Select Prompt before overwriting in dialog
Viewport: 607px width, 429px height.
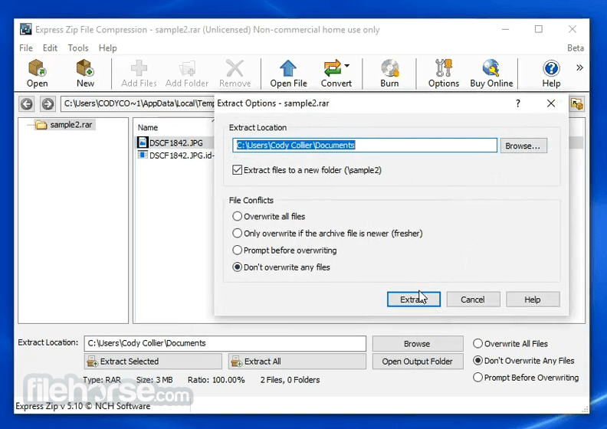coord(238,251)
